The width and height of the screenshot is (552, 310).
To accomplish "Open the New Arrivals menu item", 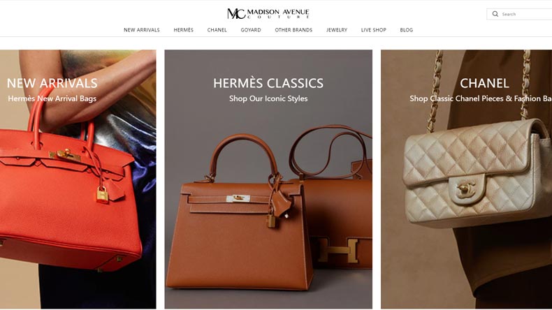I will coord(142,30).
